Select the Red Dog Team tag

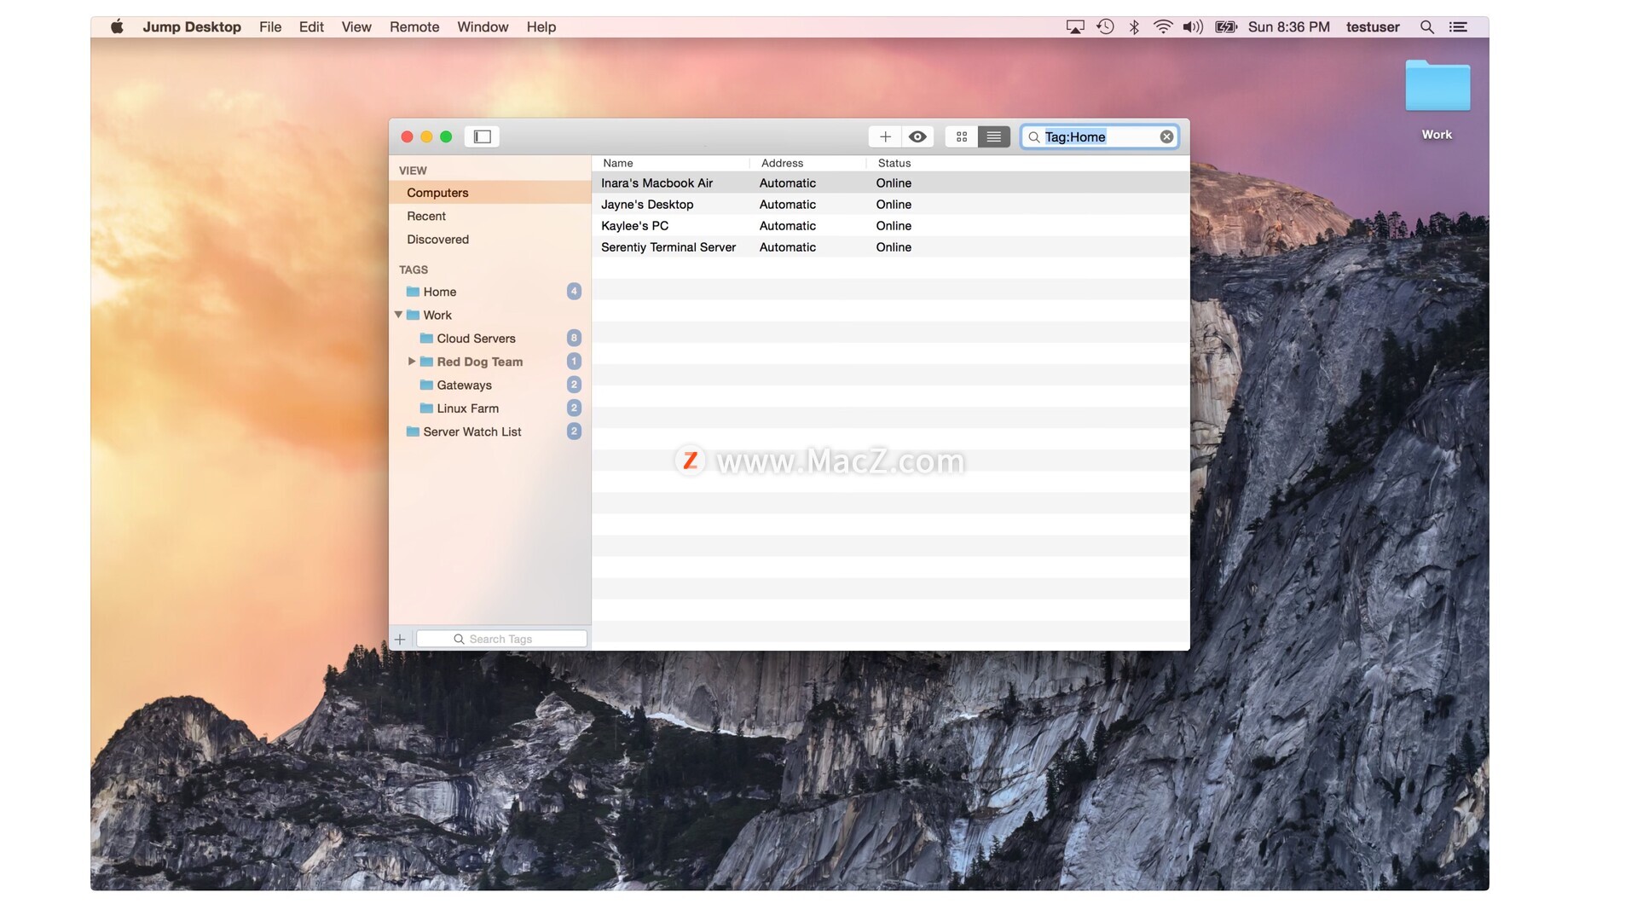(x=489, y=362)
